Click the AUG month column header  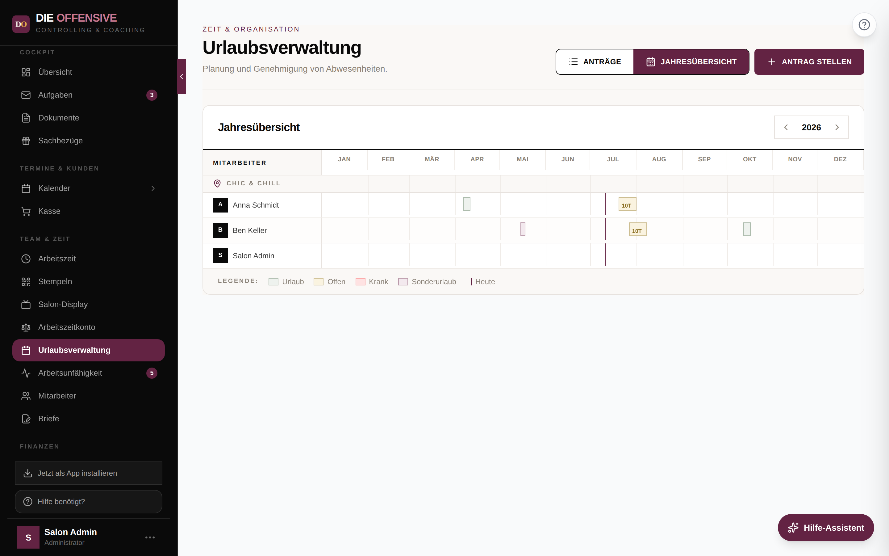[659, 159]
